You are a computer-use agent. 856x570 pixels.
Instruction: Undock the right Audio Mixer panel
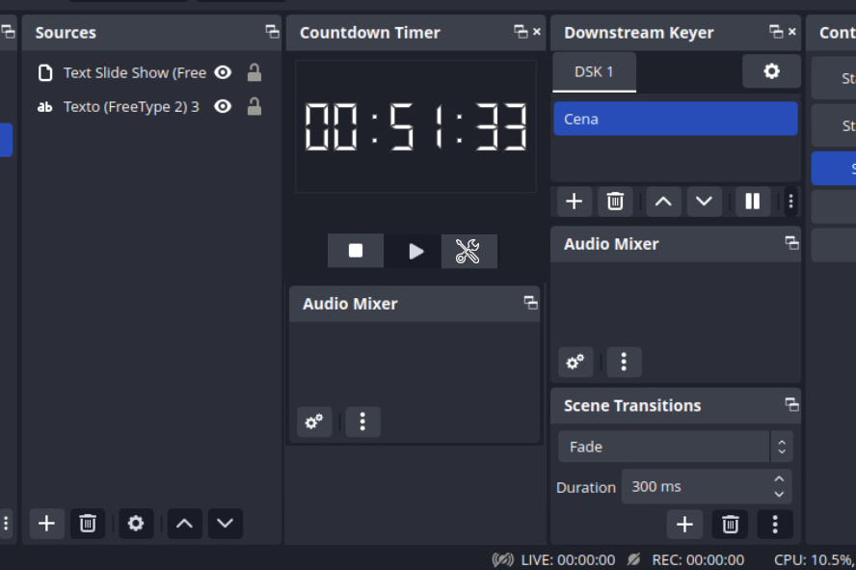791,243
